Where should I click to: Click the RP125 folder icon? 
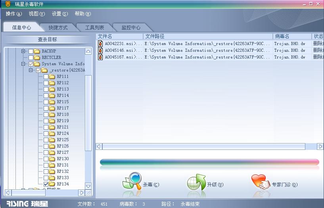52,140
